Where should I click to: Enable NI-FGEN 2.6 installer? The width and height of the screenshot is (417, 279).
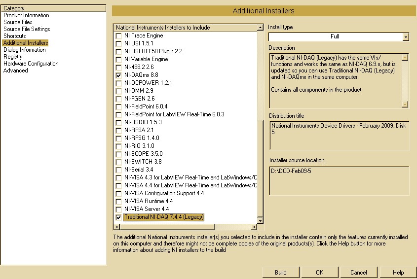pos(118,99)
